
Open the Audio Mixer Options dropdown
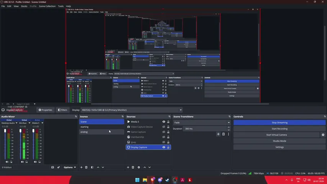point(70,167)
